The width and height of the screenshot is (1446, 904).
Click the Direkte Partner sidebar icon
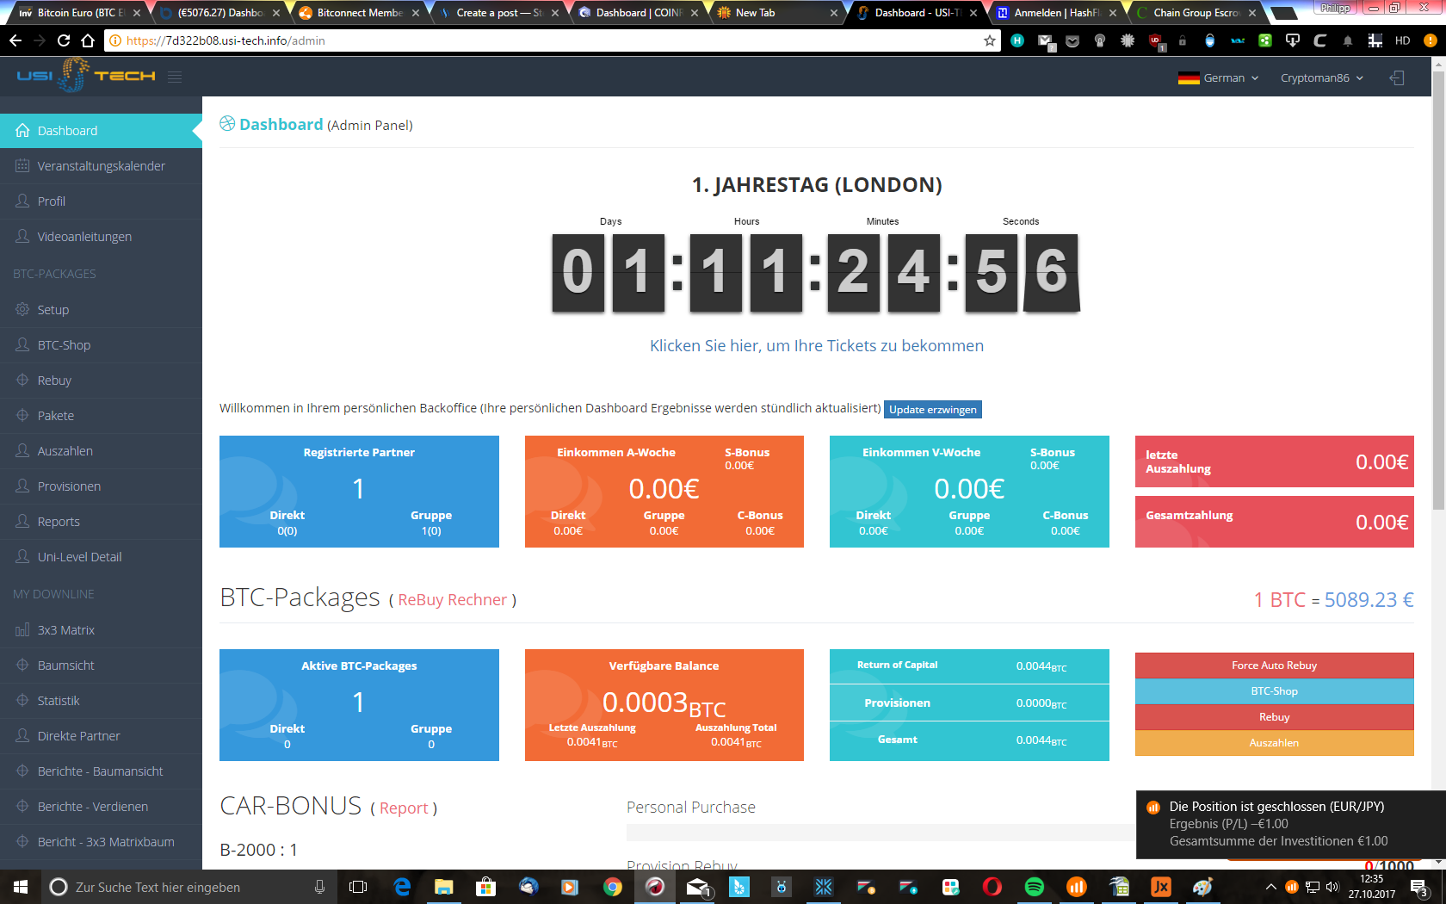click(22, 735)
